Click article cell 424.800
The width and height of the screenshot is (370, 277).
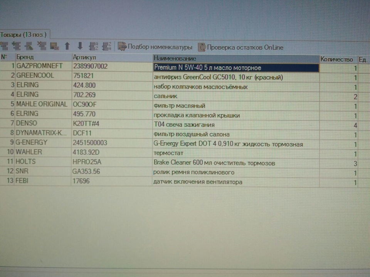coord(112,85)
